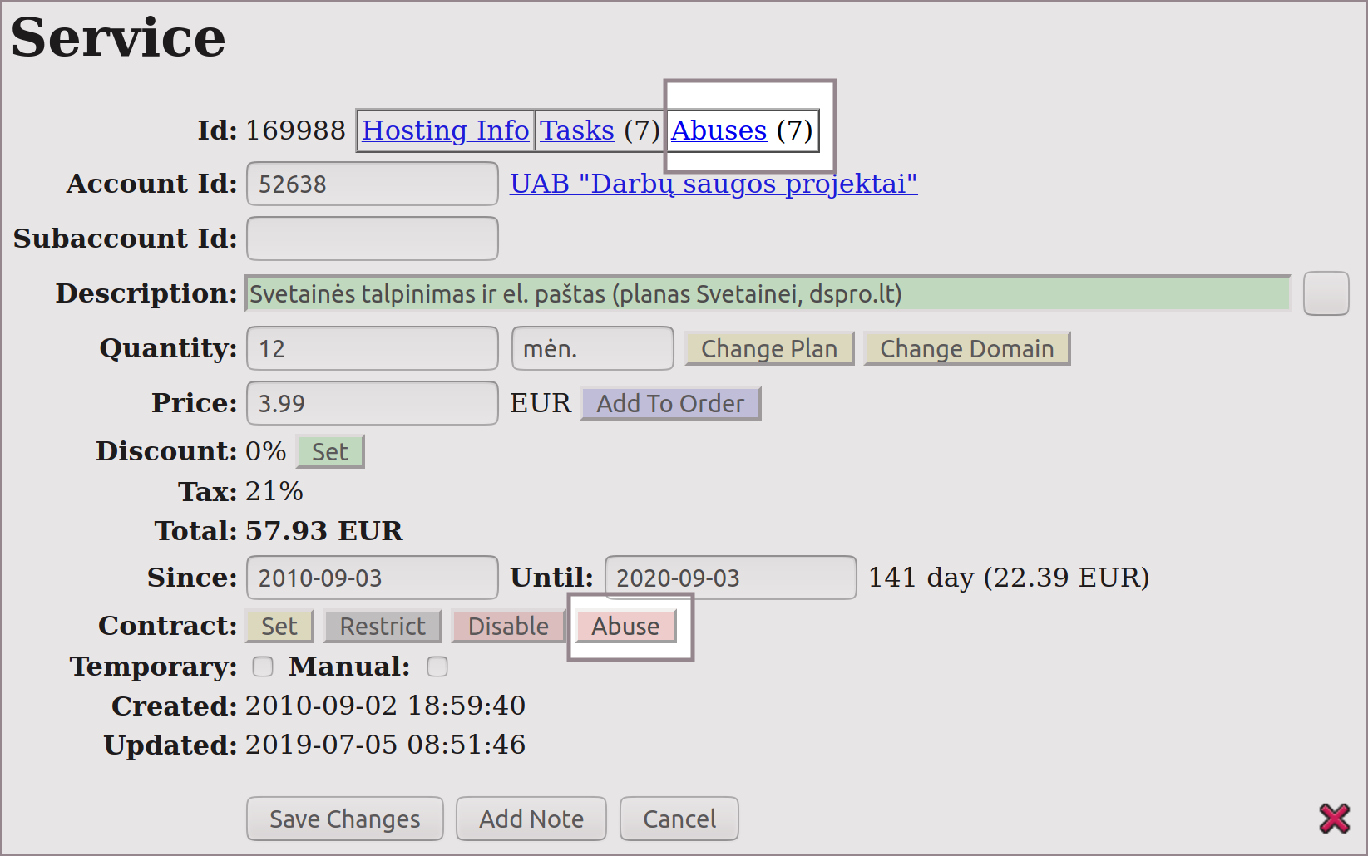Image resolution: width=1368 pixels, height=856 pixels.
Task: Open the Tasks tab
Action: tap(577, 130)
